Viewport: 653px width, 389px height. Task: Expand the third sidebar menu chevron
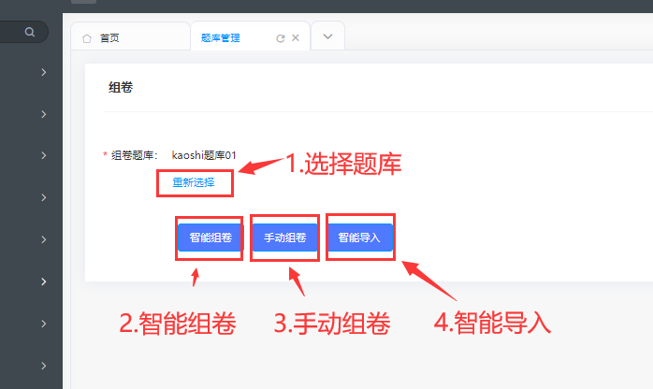[x=44, y=155]
